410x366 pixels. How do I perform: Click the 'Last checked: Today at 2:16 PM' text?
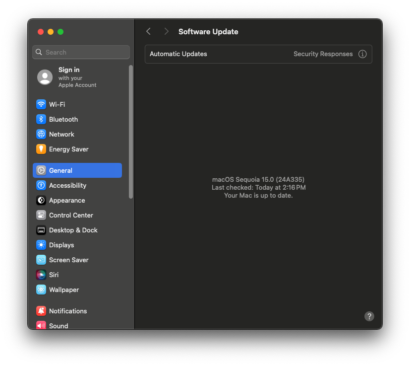[259, 188]
